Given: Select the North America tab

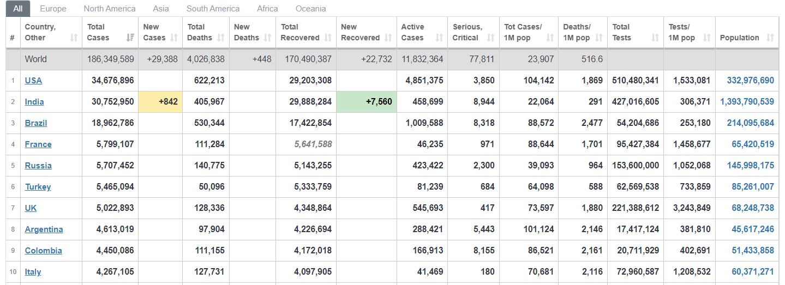Looking at the screenshot, I should (110, 9).
